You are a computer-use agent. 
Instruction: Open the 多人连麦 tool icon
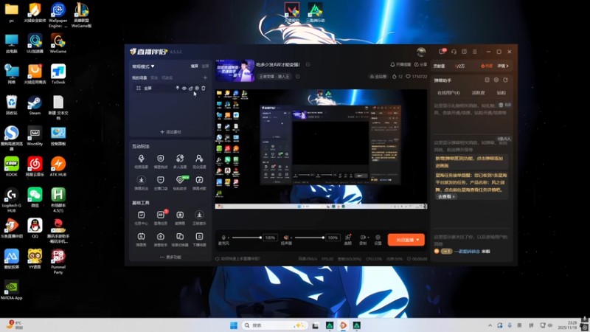[180, 159]
